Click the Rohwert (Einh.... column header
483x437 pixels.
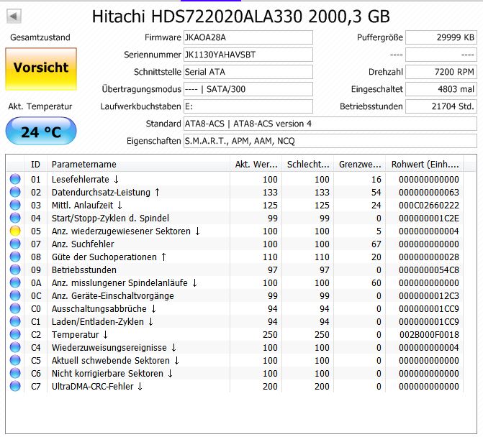tap(425, 164)
